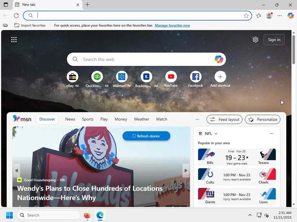The height and width of the screenshot is (222, 297).
Task: Switch to the Play tab
Action: pyautogui.click(x=104, y=119)
